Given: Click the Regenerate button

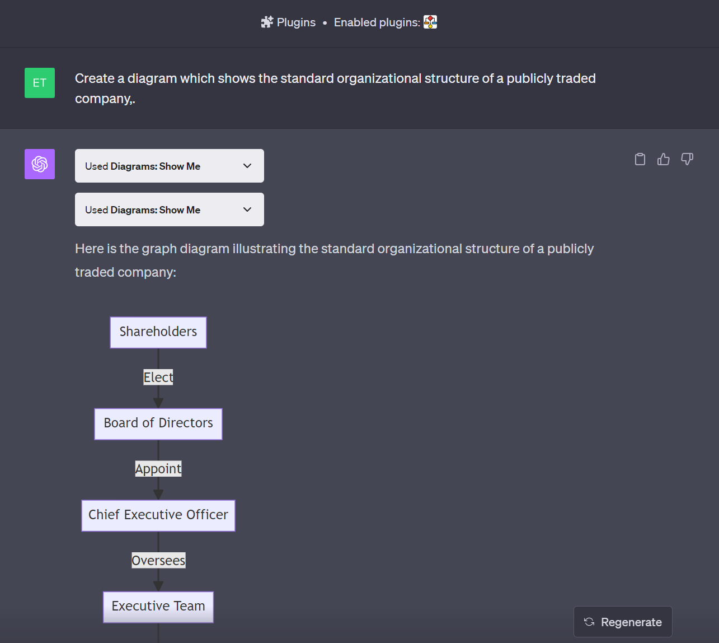Looking at the screenshot, I should click(623, 622).
